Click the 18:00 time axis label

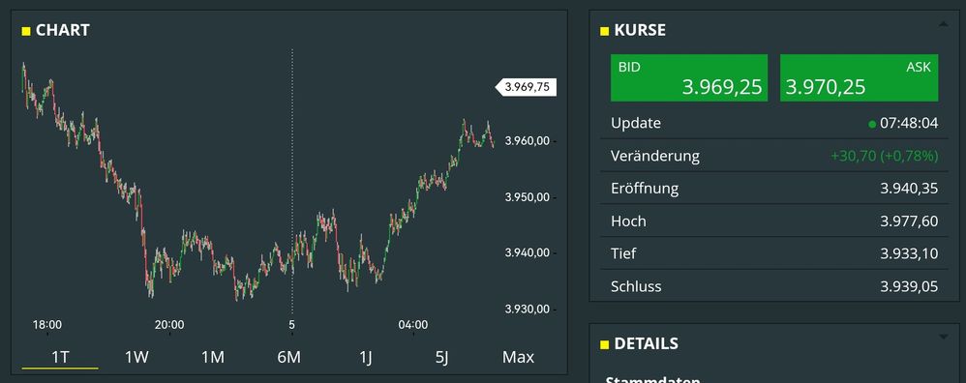[x=46, y=325]
